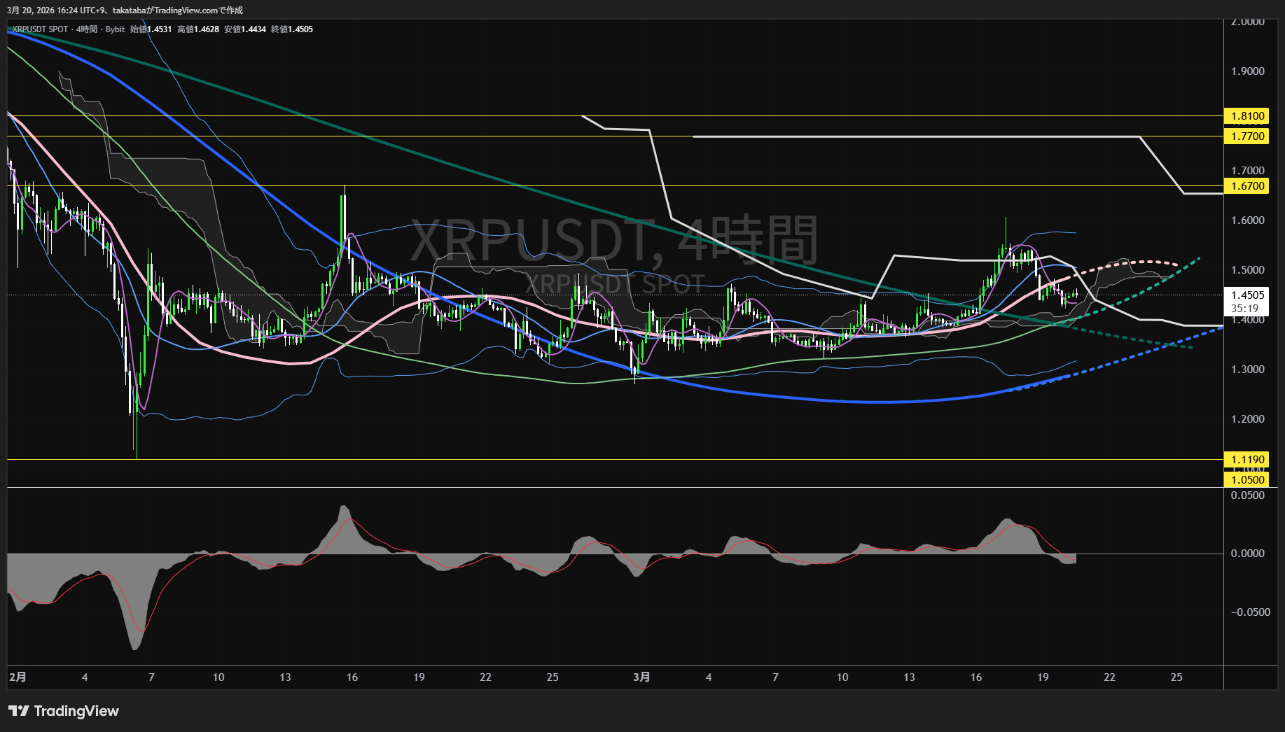The height and width of the screenshot is (732, 1285).
Task: Click the TradingView logo icon
Action: pos(19,711)
